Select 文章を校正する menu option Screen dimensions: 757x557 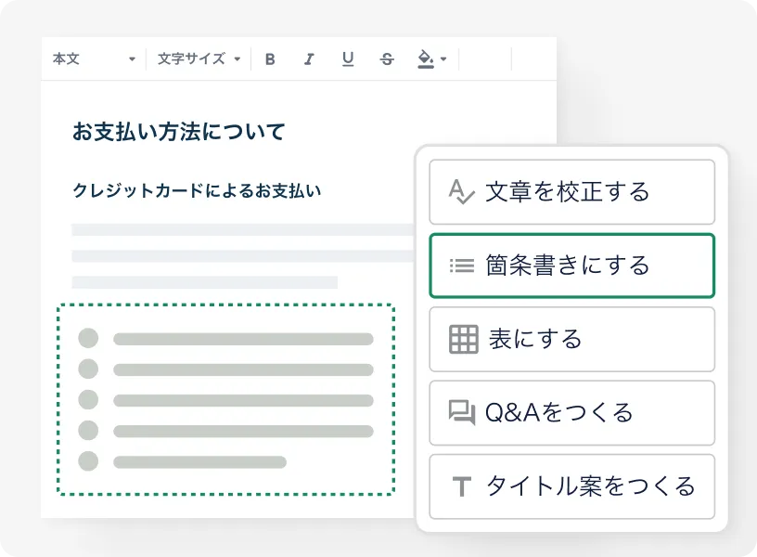click(571, 192)
